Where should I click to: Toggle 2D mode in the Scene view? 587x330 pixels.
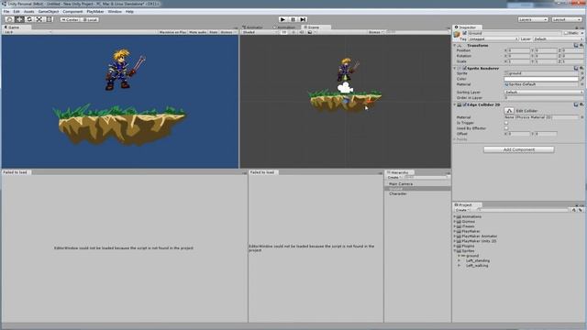pos(284,33)
